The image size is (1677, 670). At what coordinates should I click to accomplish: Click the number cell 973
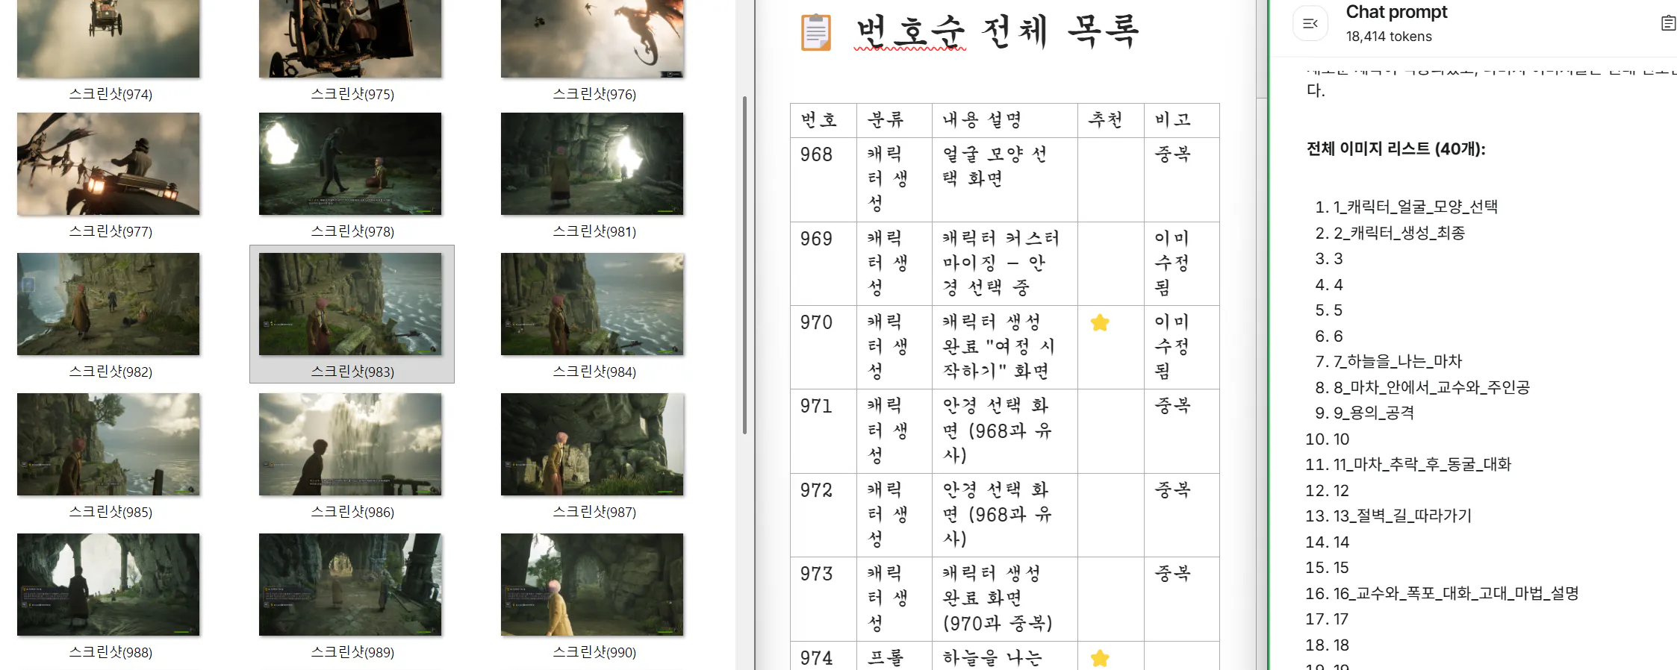click(816, 574)
